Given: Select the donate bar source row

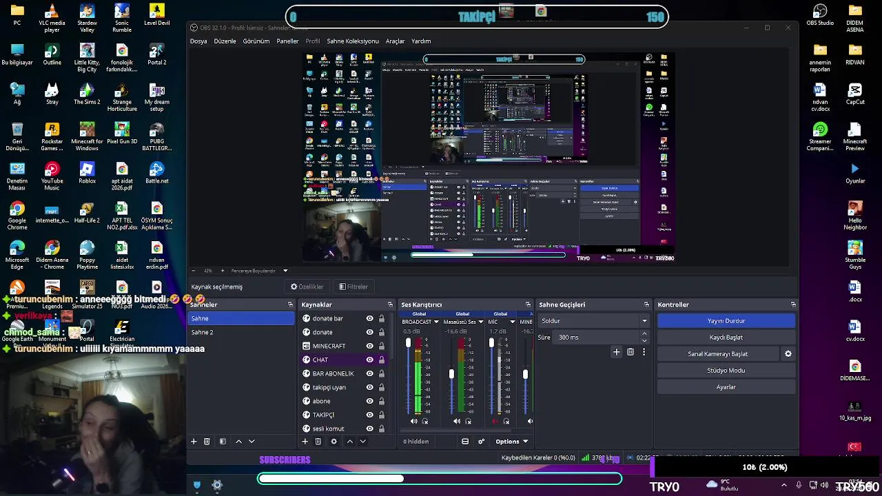Looking at the screenshot, I should 342,318.
